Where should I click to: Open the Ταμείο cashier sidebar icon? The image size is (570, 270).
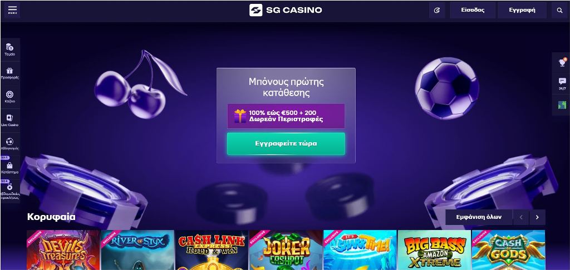click(x=10, y=49)
